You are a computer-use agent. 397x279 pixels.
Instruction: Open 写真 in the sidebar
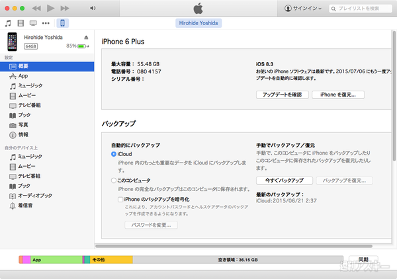click(47, 125)
